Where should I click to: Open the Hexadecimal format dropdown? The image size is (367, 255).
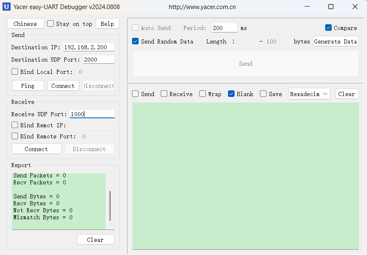(309, 94)
